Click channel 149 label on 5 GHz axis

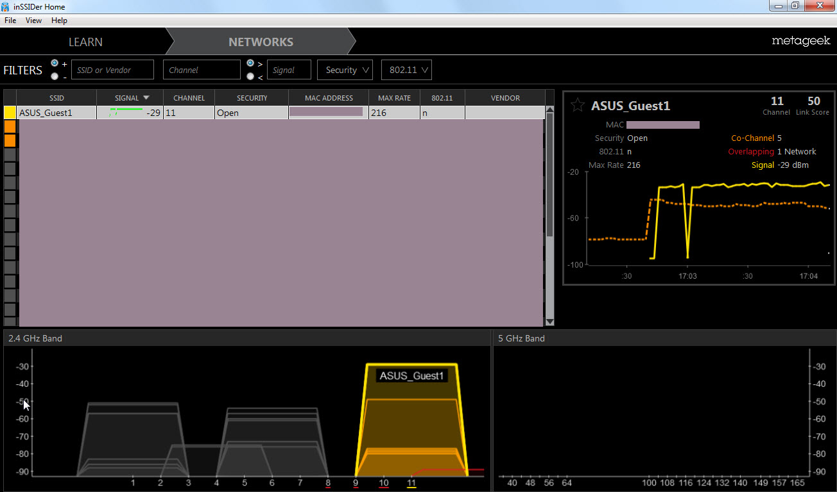click(761, 483)
